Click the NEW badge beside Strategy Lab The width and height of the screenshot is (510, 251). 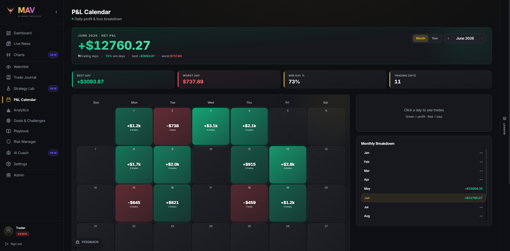tap(53, 89)
